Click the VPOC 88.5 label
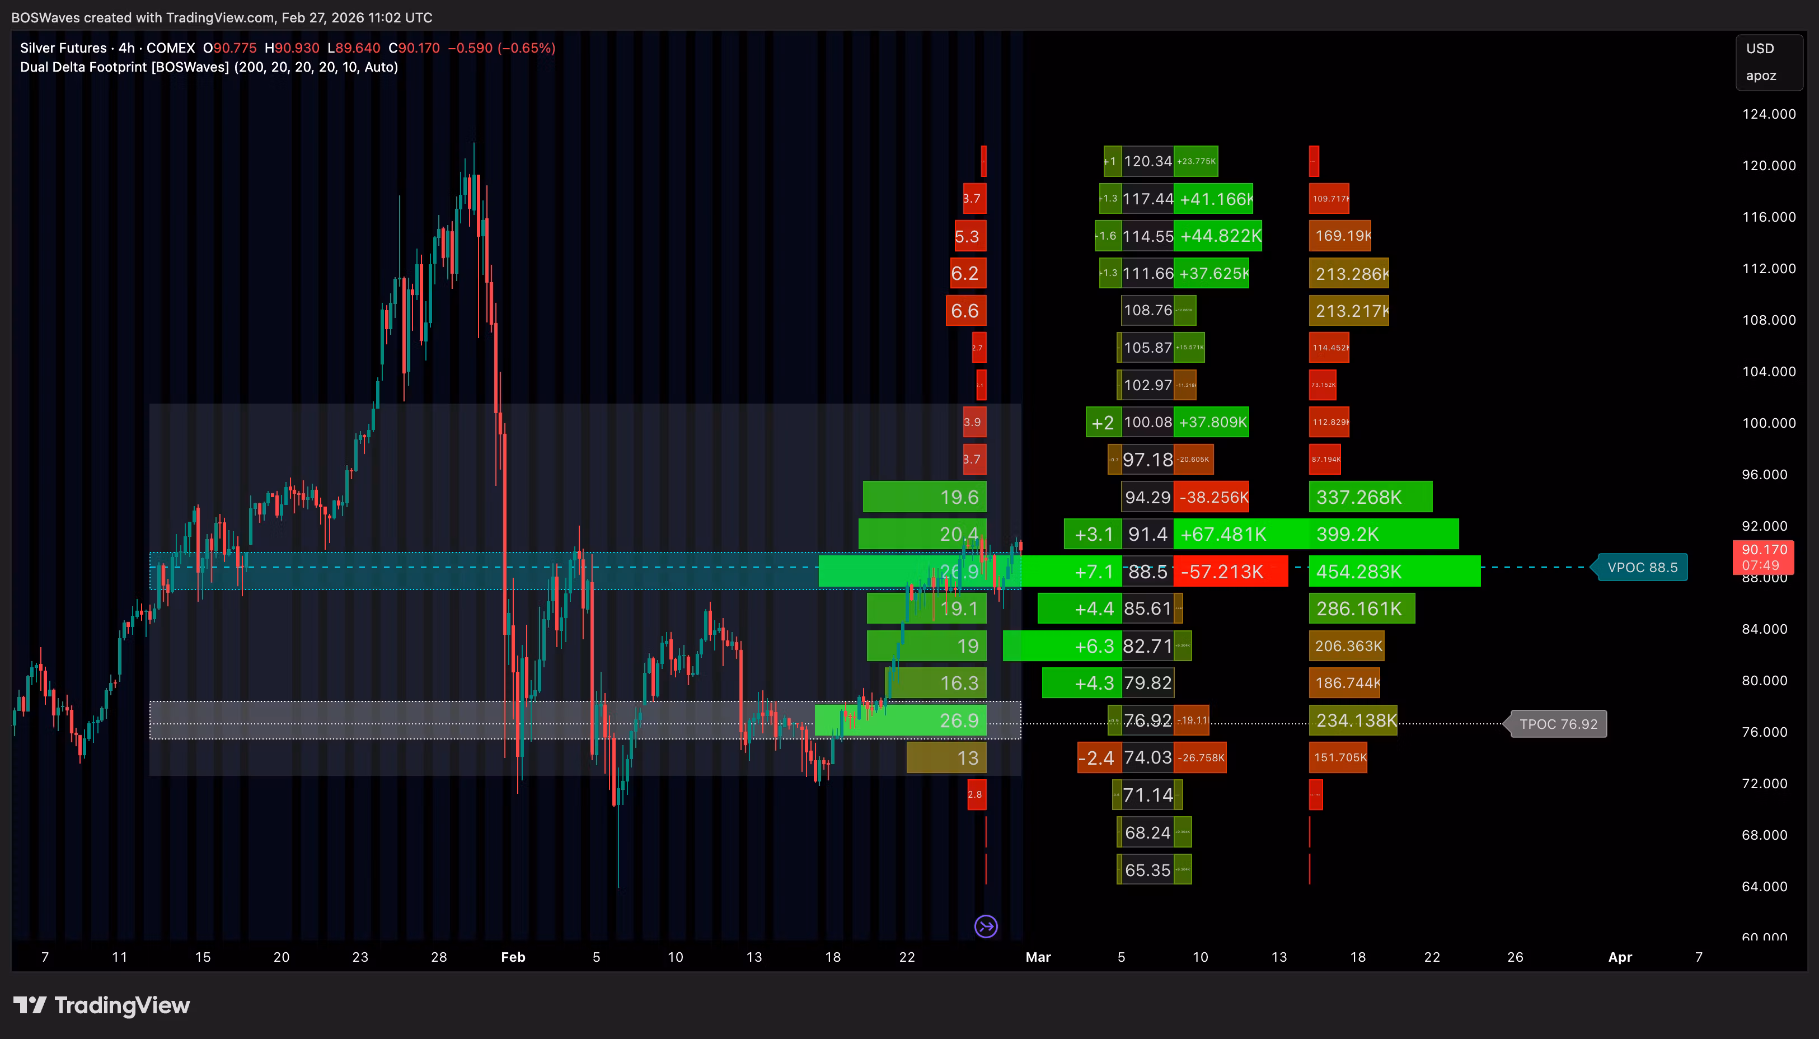The width and height of the screenshot is (1819, 1039). (x=1642, y=568)
